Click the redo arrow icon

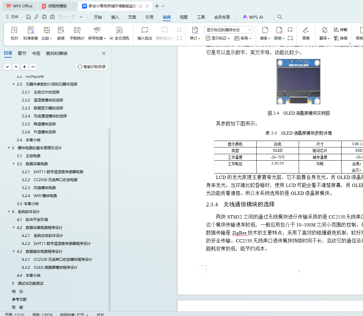pos(73,17)
